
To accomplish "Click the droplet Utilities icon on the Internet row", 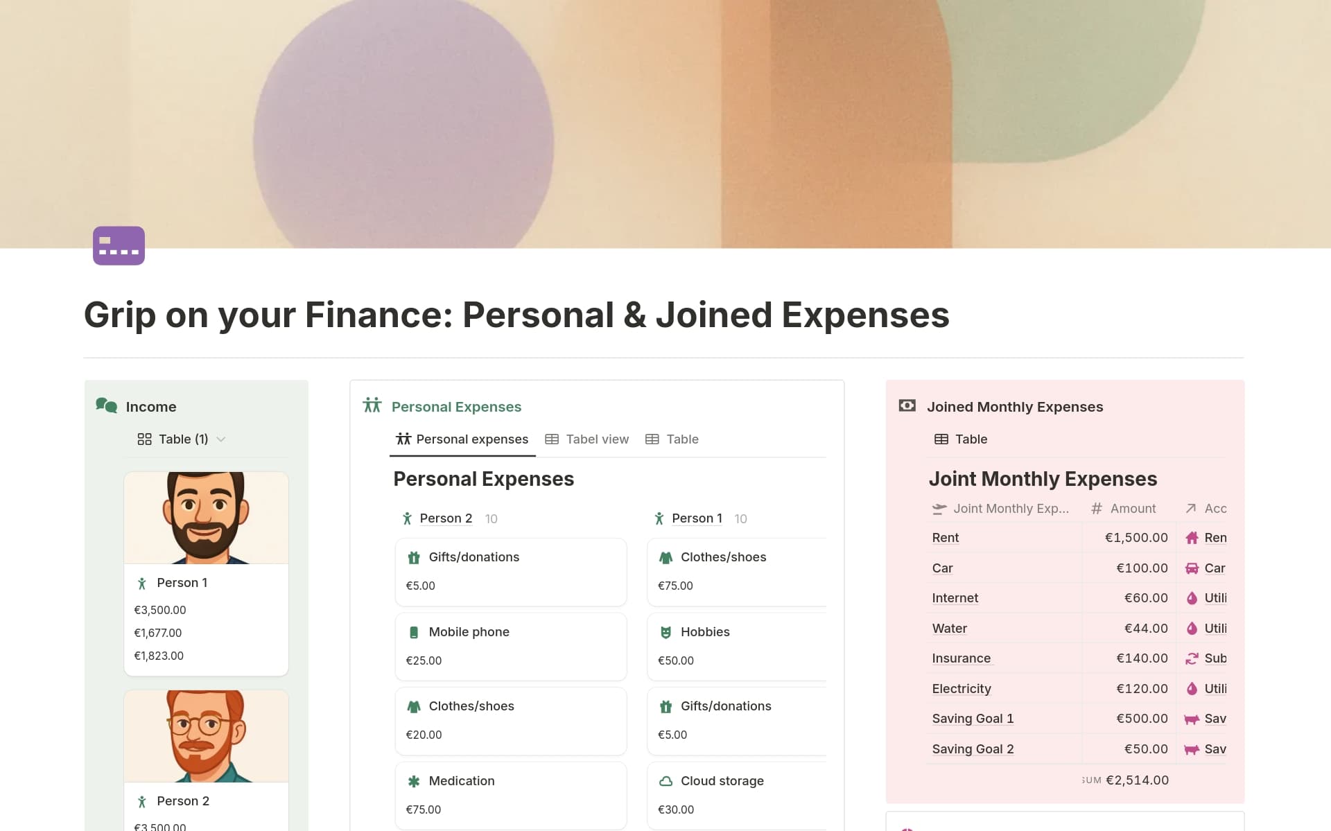I will [x=1192, y=598].
